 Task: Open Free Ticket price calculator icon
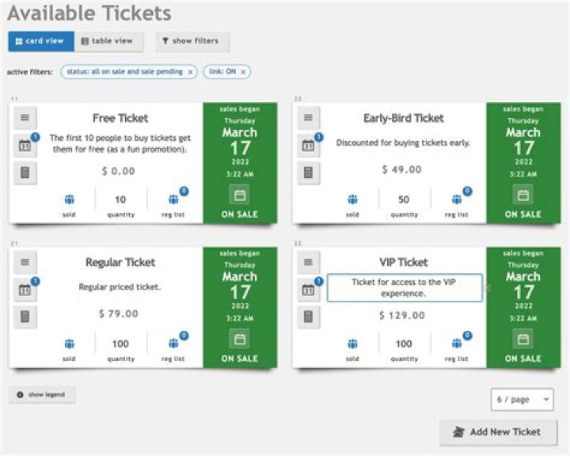tap(25, 173)
